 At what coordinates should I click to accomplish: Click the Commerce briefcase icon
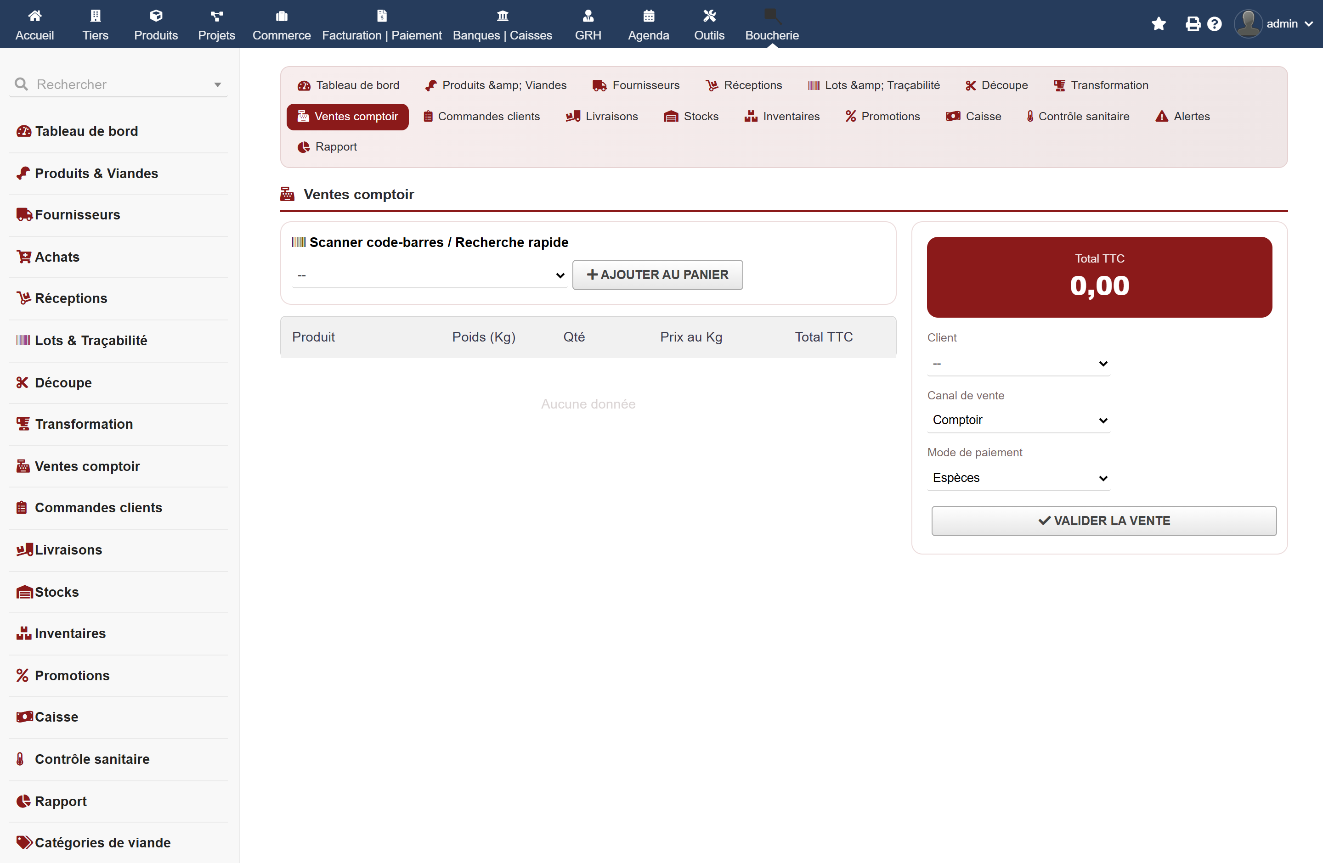282,16
